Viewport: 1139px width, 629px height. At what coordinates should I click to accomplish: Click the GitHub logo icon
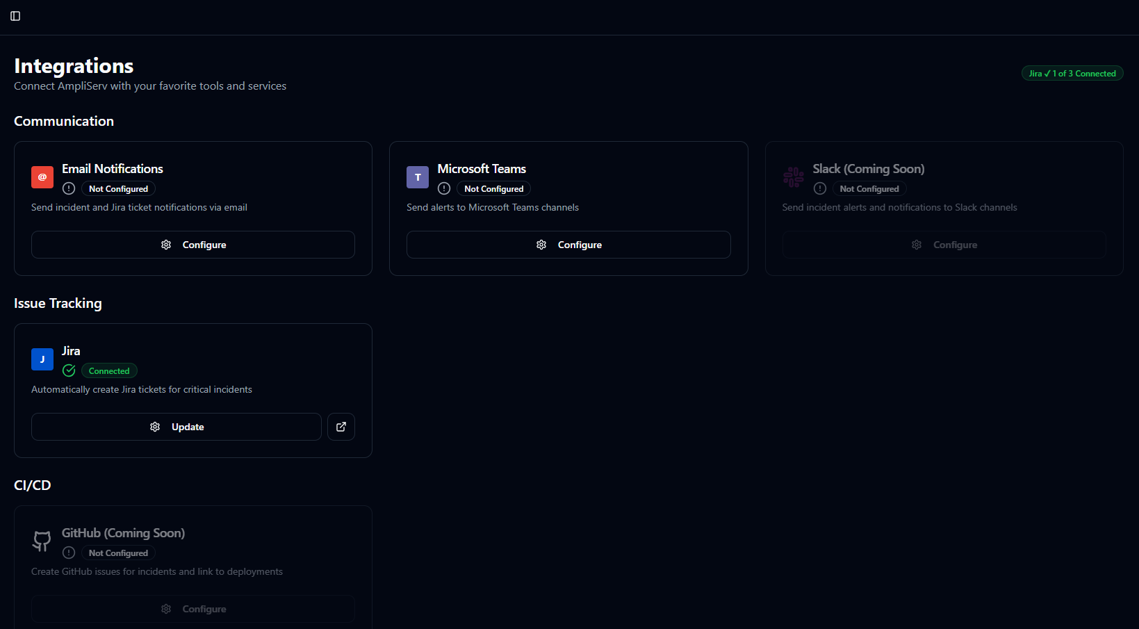[42, 541]
